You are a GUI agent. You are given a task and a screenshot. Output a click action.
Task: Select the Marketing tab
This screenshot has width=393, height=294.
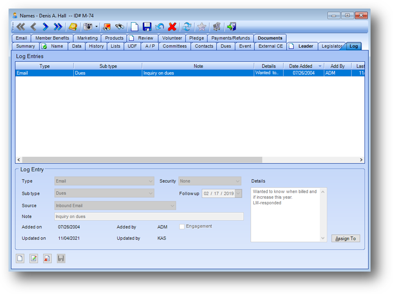(88, 38)
